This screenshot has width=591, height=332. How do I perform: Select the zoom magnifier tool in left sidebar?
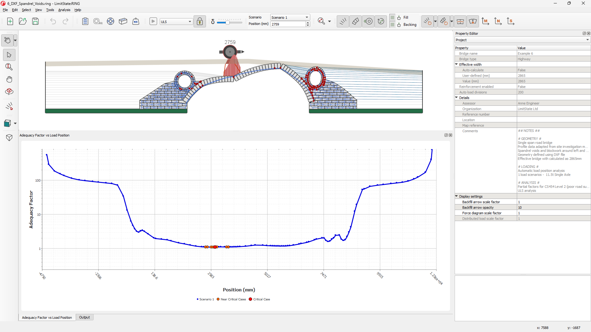pyautogui.click(x=9, y=67)
